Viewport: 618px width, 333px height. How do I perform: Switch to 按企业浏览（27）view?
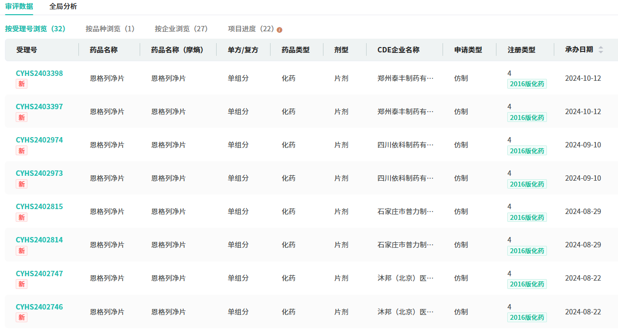pos(181,29)
